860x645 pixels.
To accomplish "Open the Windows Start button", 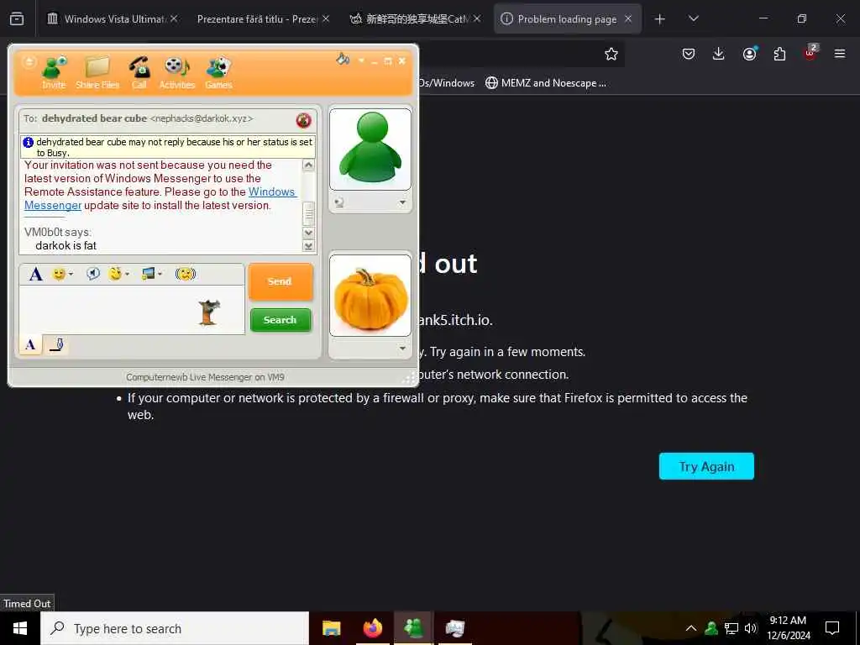I will 20,628.
